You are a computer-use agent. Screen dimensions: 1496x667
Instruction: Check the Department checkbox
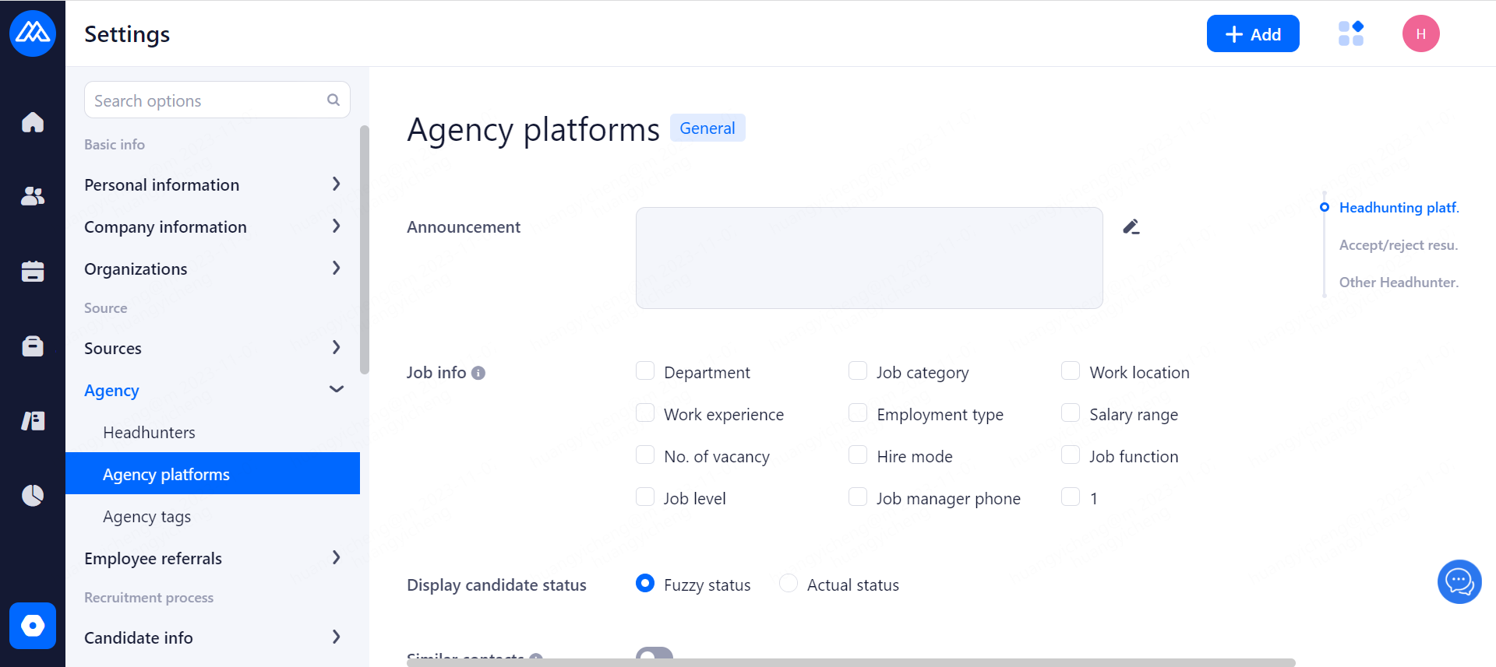coord(645,371)
